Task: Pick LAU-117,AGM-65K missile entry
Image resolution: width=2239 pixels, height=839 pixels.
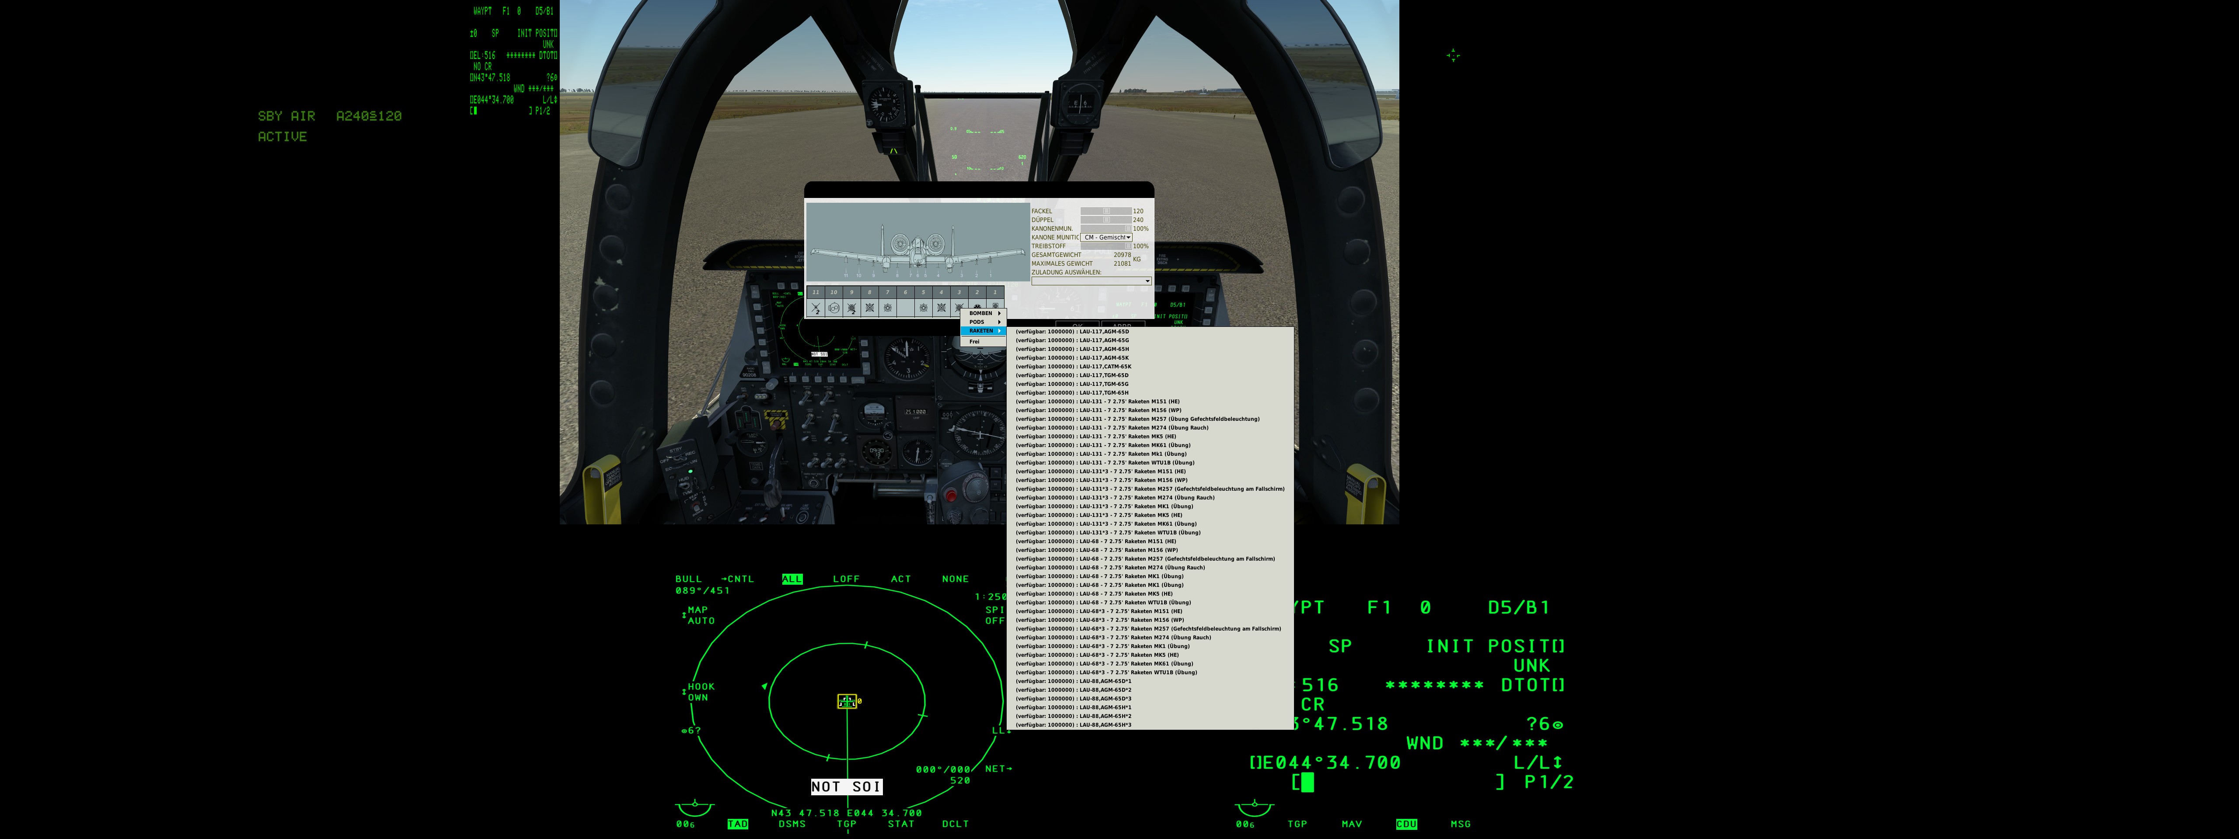Action: [1151, 357]
